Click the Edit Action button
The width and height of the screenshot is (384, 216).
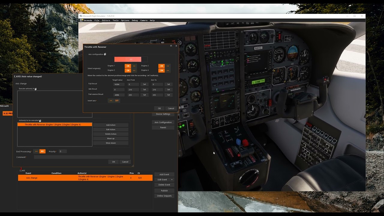point(111,130)
